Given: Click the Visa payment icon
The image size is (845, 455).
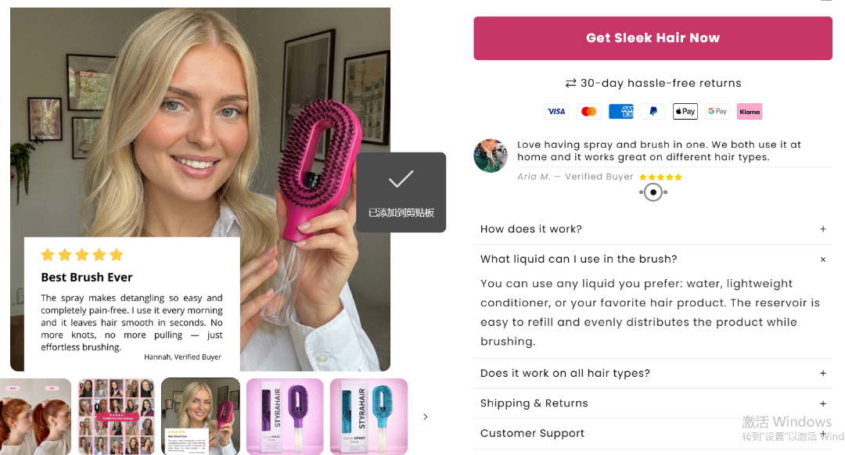Looking at the screenshot, I should [x=556, y=112].
